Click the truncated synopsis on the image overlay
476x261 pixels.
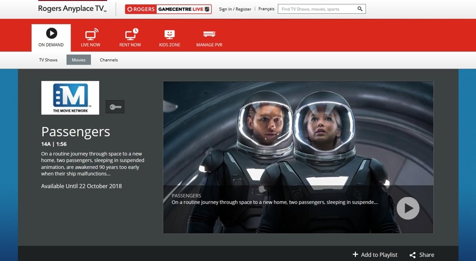(275, 202)
